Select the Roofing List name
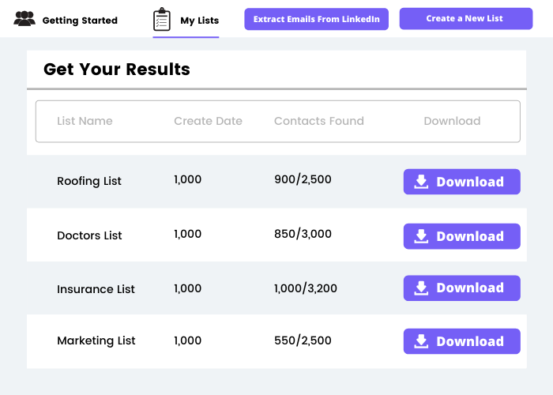The image size is (553, 395). [89, 181]
